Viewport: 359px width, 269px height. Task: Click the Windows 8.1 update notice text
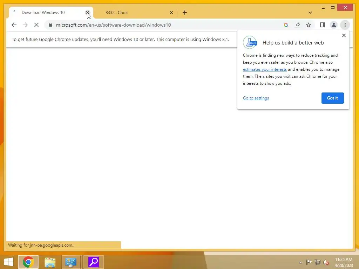point(121,39)
